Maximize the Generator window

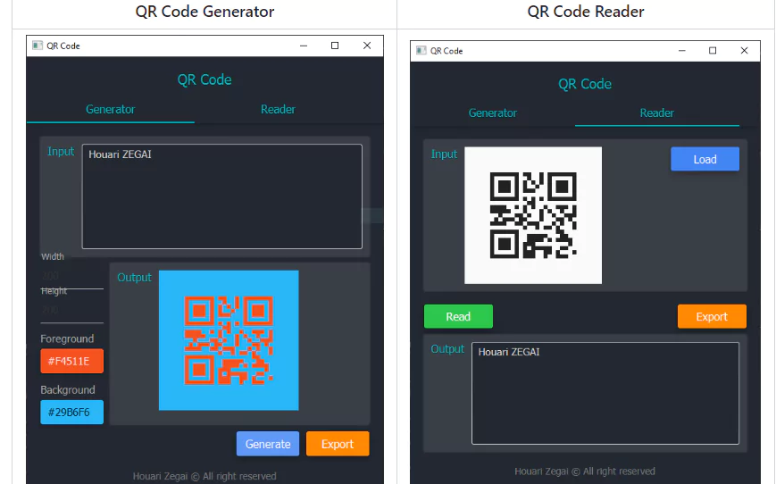(x=335, y=46)
